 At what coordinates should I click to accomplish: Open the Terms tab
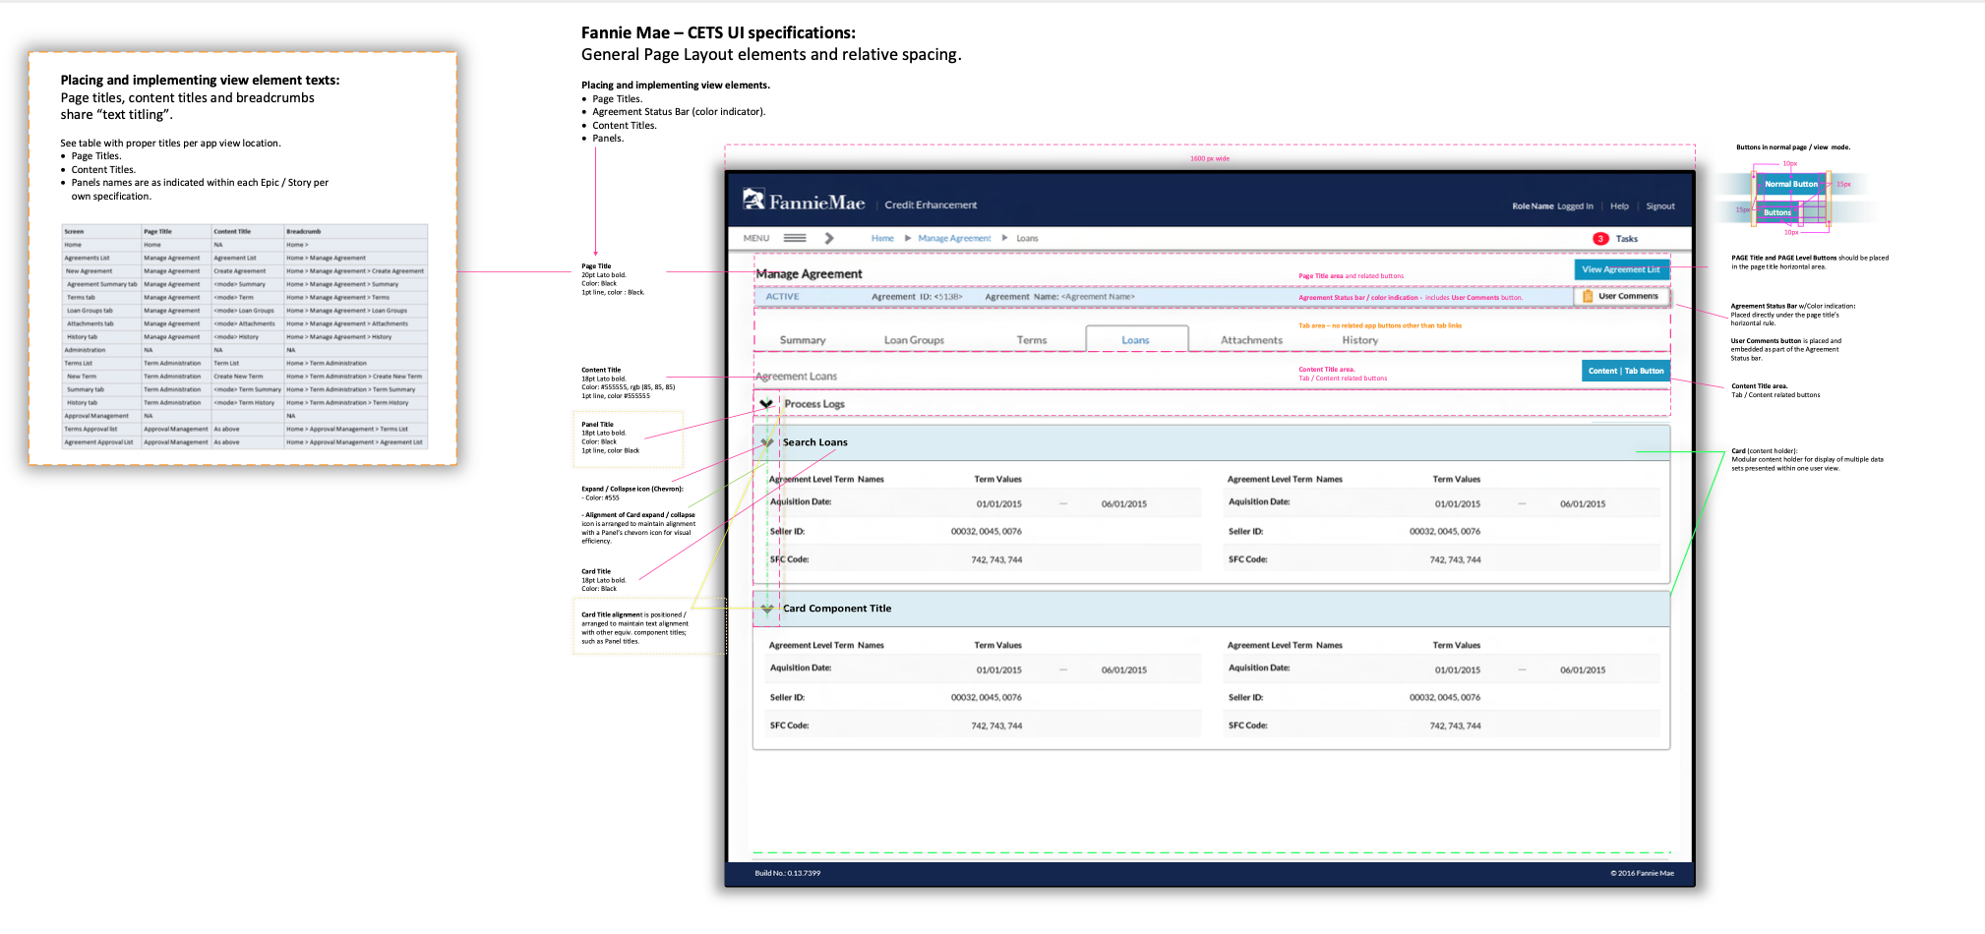coord(1032,340)
